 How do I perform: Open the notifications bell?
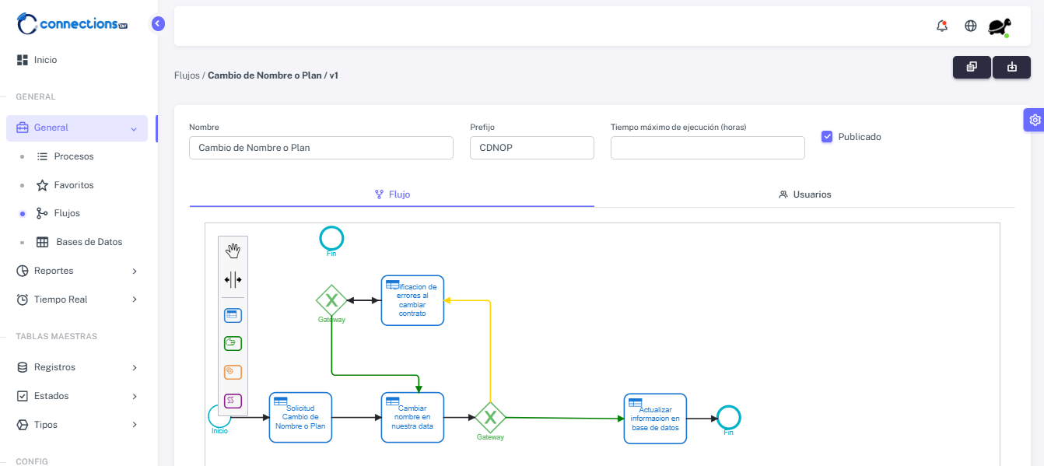pos(942,26)
